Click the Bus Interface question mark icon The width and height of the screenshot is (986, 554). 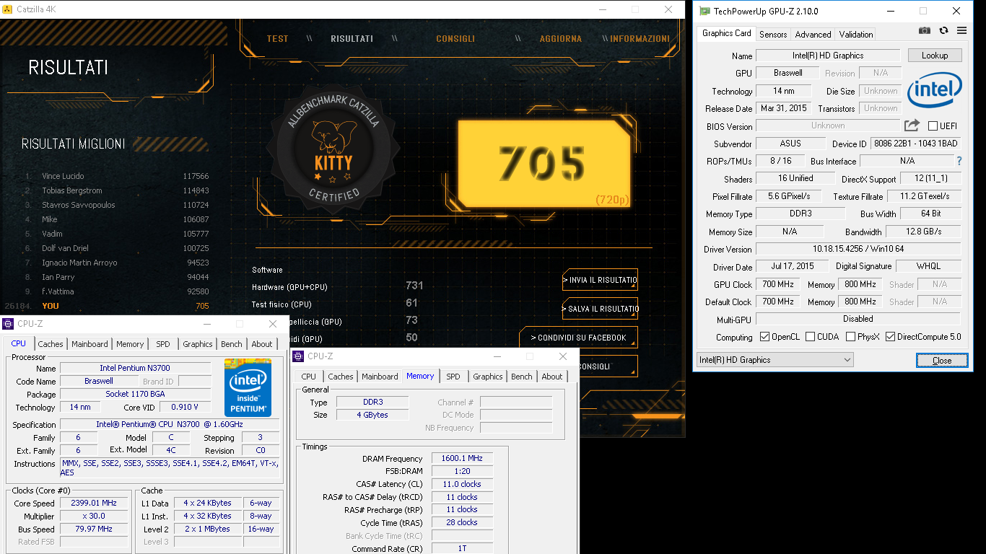959,161
